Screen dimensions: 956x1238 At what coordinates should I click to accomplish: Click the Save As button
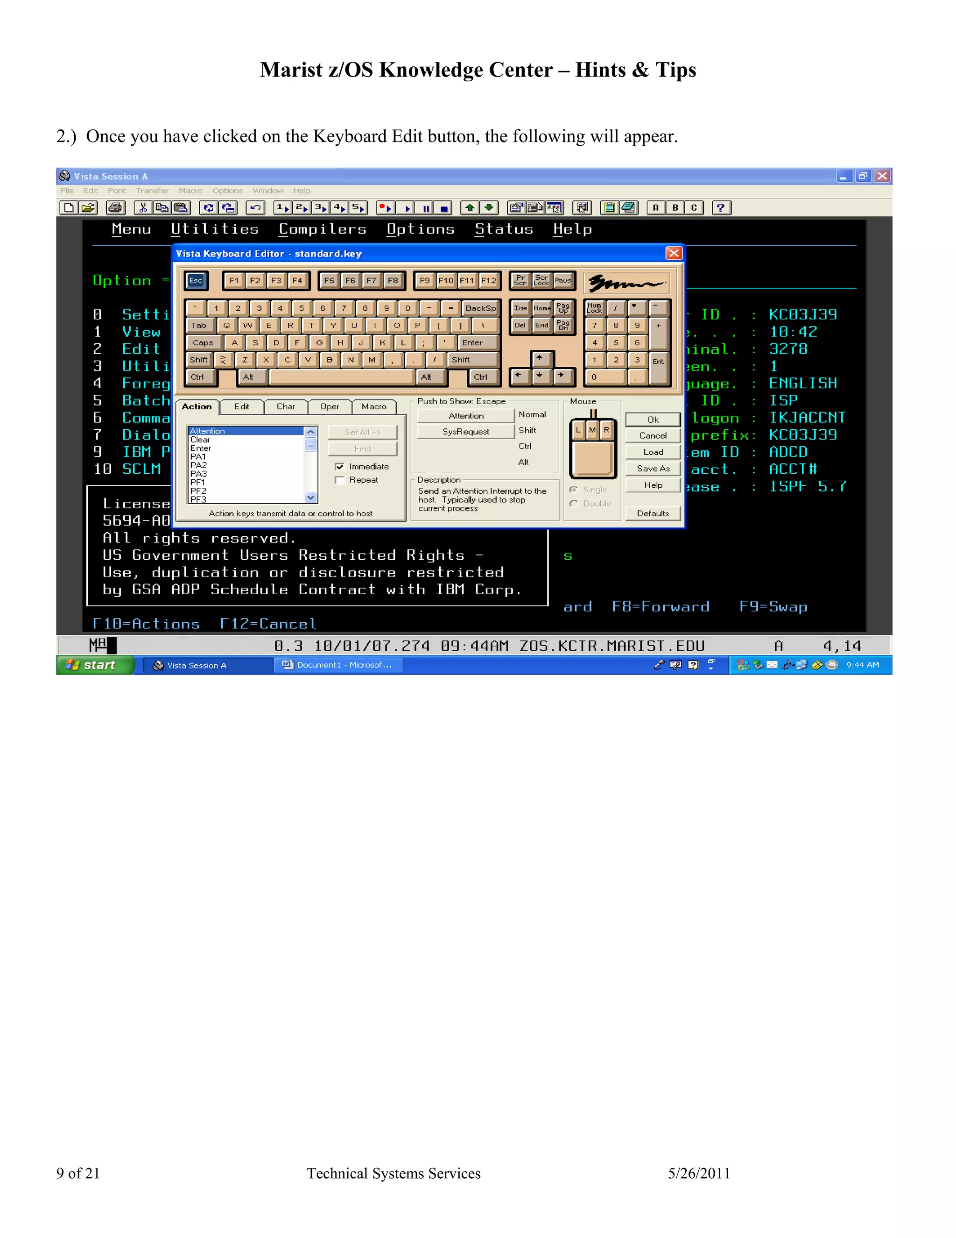pos(653,469)
